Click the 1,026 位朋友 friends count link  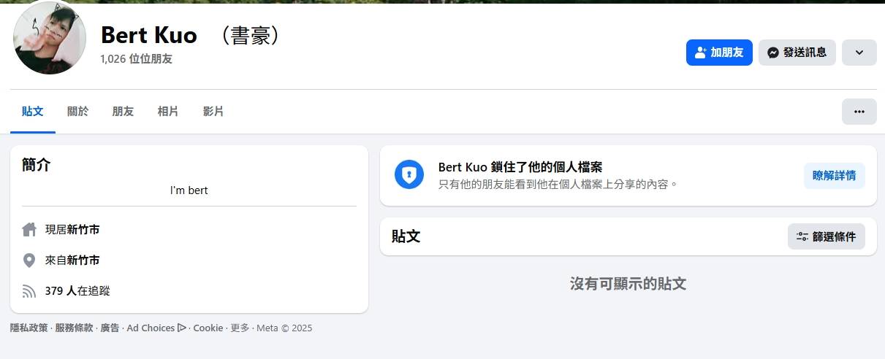tap(137, 59)
